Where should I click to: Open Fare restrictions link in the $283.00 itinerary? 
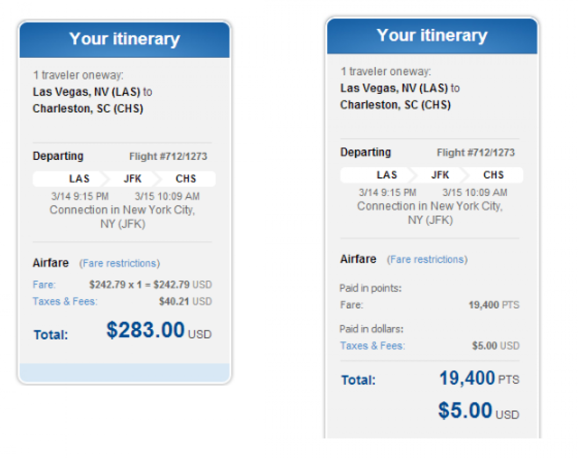[119, 263]
